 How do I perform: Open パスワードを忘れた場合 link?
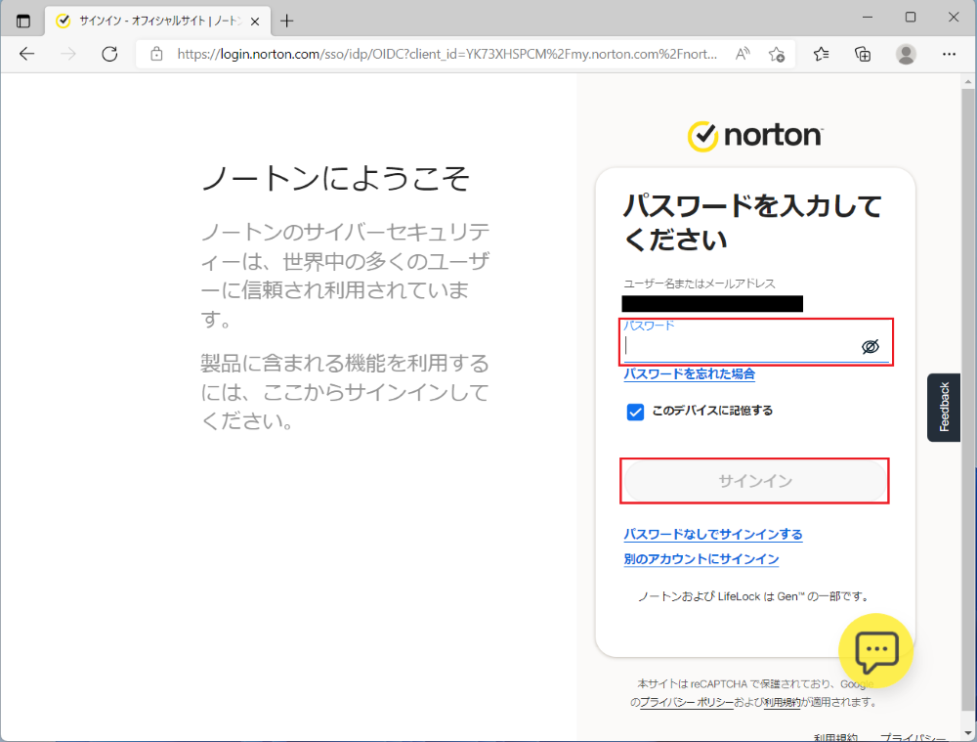(x=689, y=374)
